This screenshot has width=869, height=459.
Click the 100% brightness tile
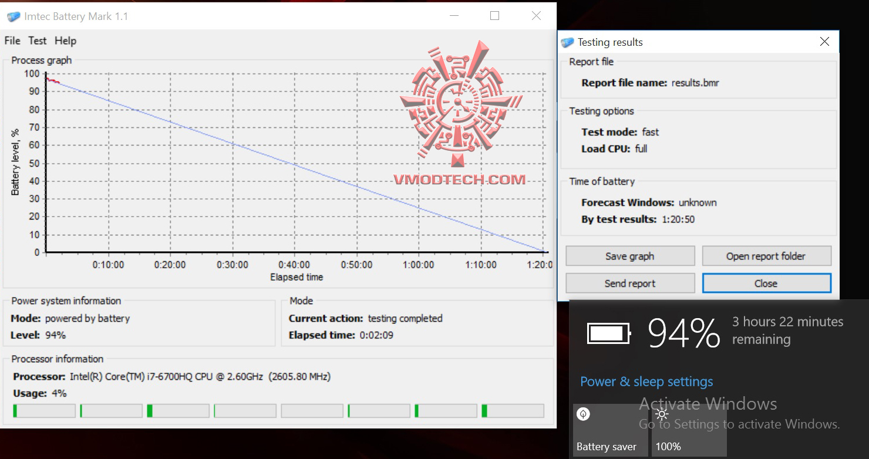[689, 430]
